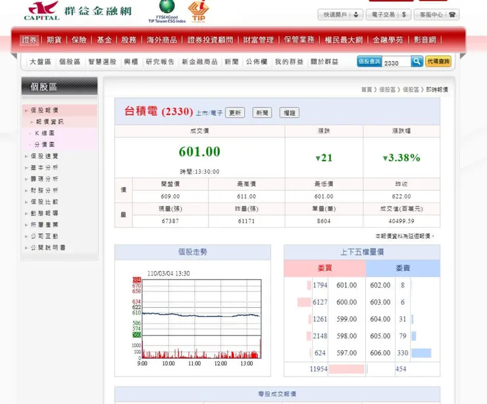Open the 期貨 main tab
The image size is (487, 404).
(x=54, y=40)
